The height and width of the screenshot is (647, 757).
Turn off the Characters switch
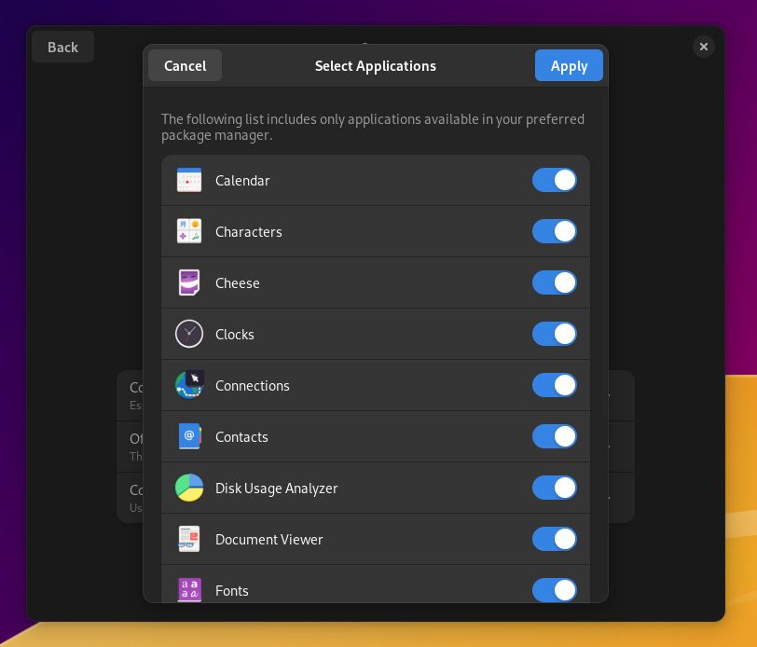pos(555,231)
